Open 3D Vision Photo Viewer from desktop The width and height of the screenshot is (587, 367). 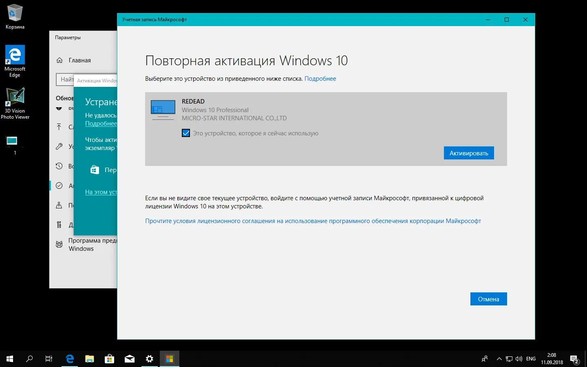pos(15,97)
